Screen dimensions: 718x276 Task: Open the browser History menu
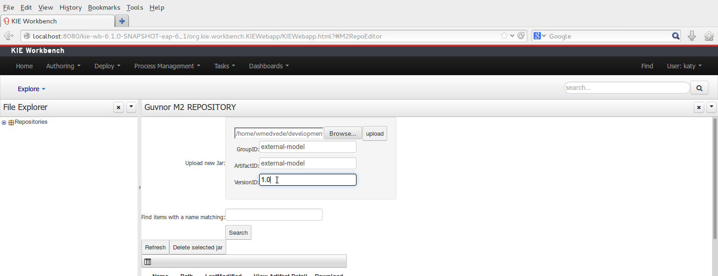pyautogui.click(x=71, y=7)
